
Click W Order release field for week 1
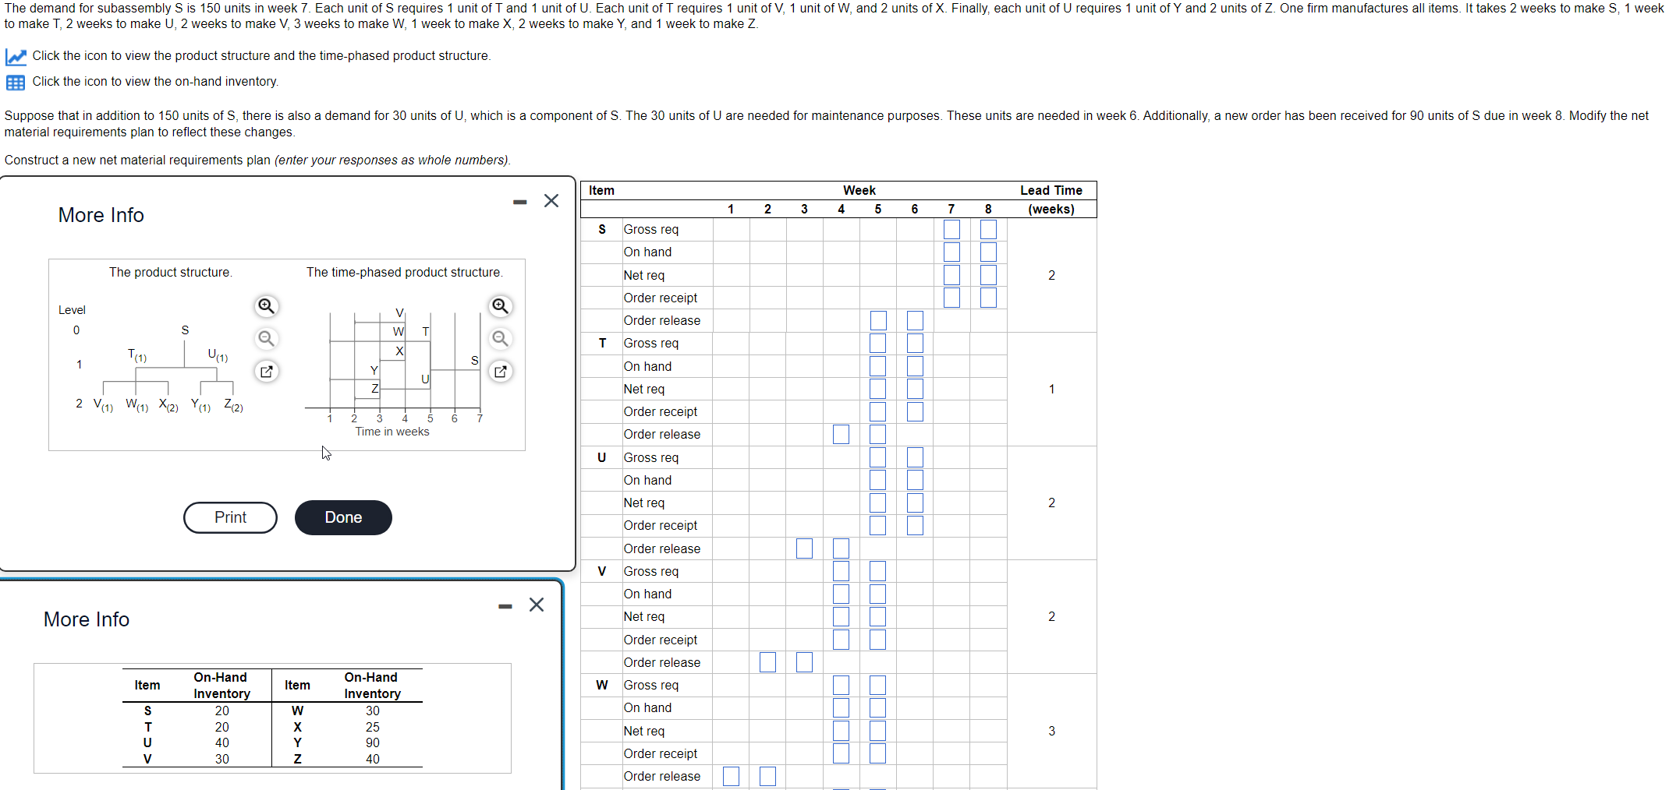coord(731,776)
